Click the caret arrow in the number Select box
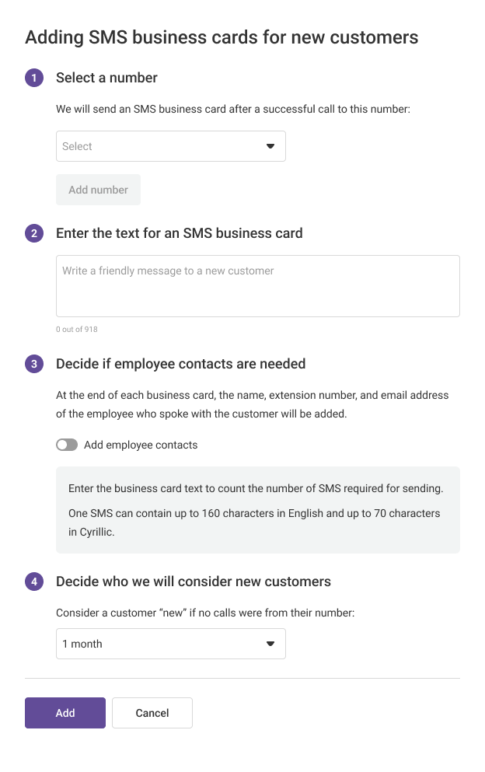Screen dimensions: 485x772 [x=270, y=146]
